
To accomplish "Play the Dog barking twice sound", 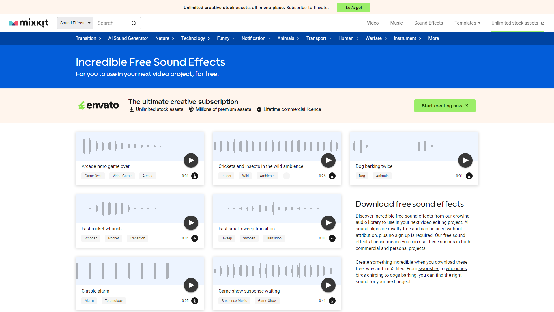I will [465, 160].
